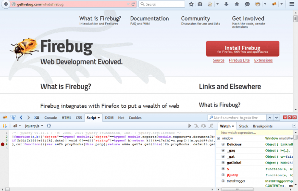
Task: Expand the Delicious object row
Action: click(x=223, y=144)
